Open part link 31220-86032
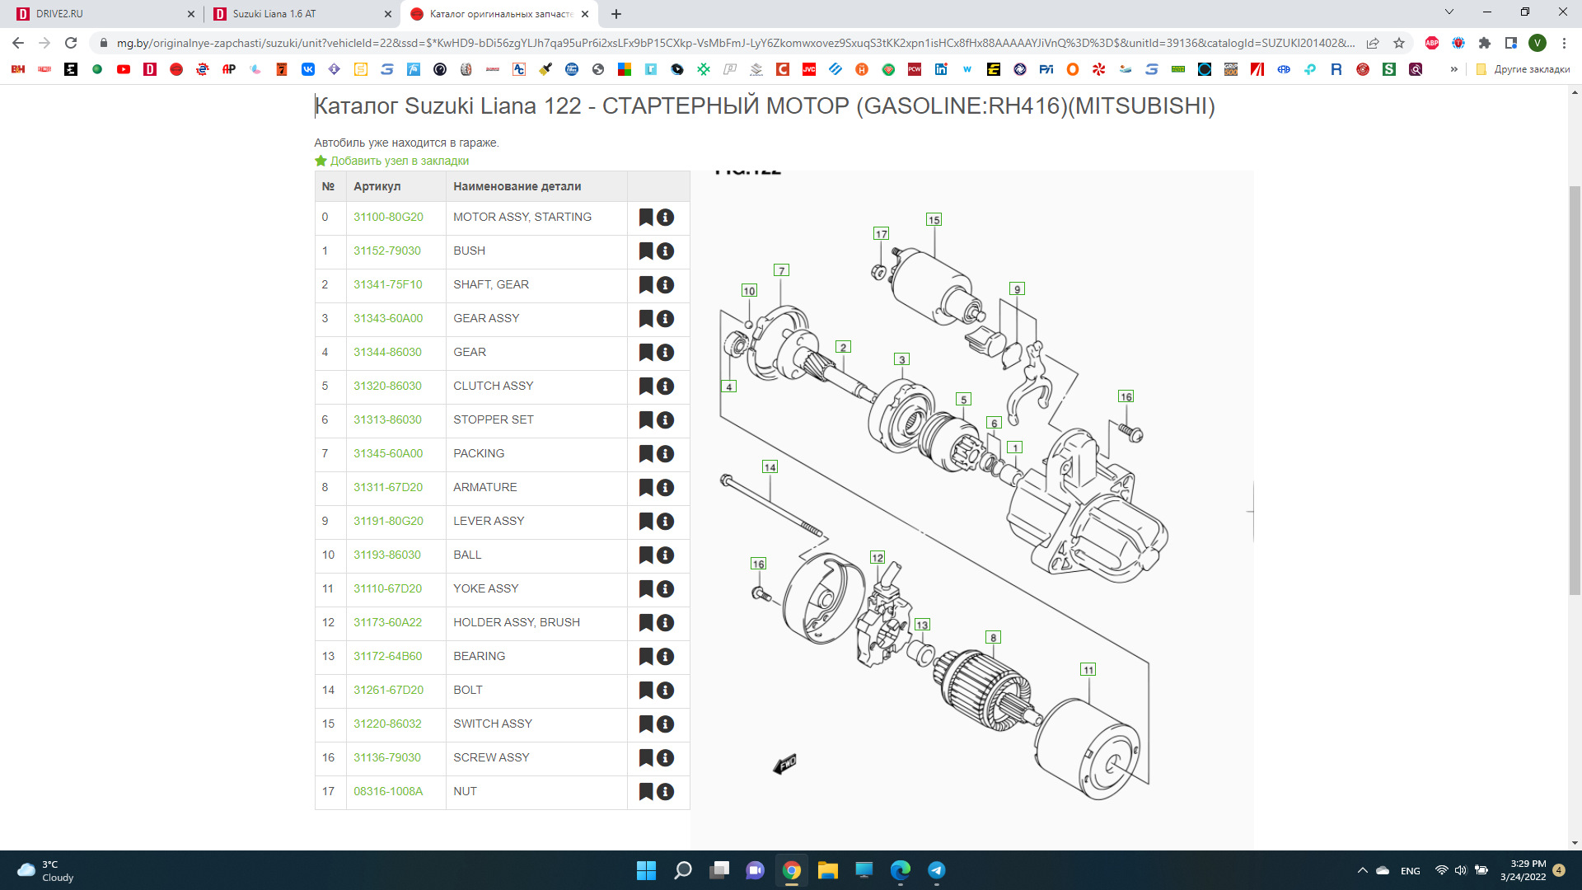1582x890 pixels. [x=387, y=724]
